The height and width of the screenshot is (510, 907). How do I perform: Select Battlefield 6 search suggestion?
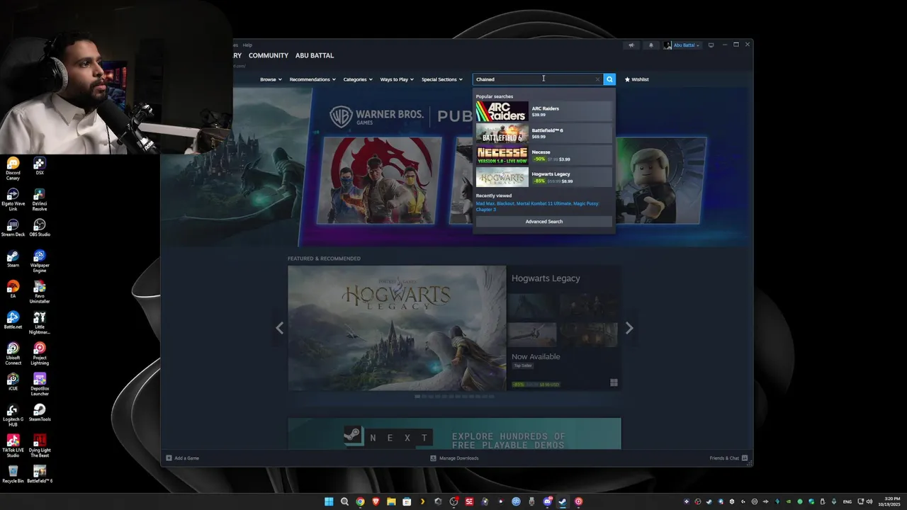(543, 133)
